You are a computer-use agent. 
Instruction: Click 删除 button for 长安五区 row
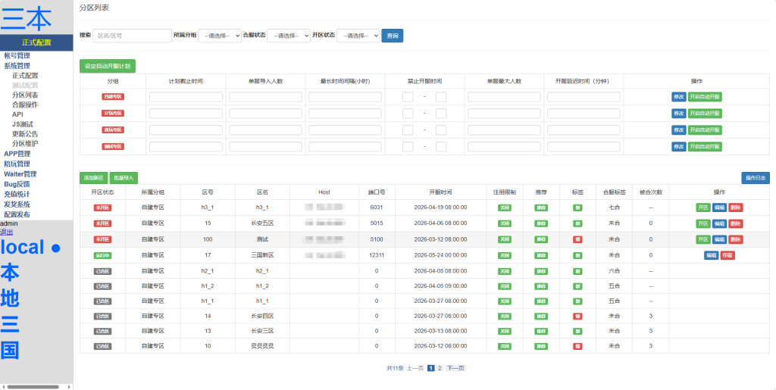click(x=735, y=223)
